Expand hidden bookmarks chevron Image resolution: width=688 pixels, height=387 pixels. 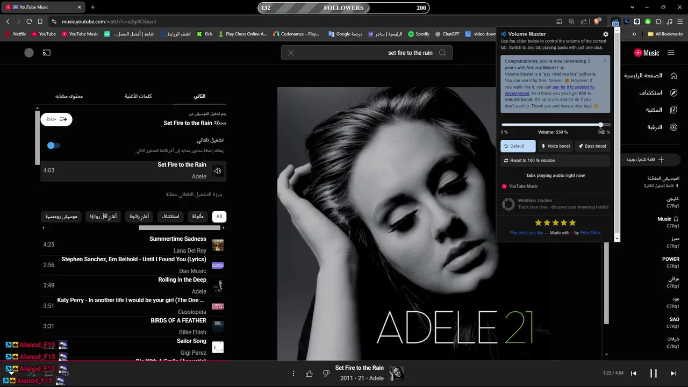click(x=634, y=34)
